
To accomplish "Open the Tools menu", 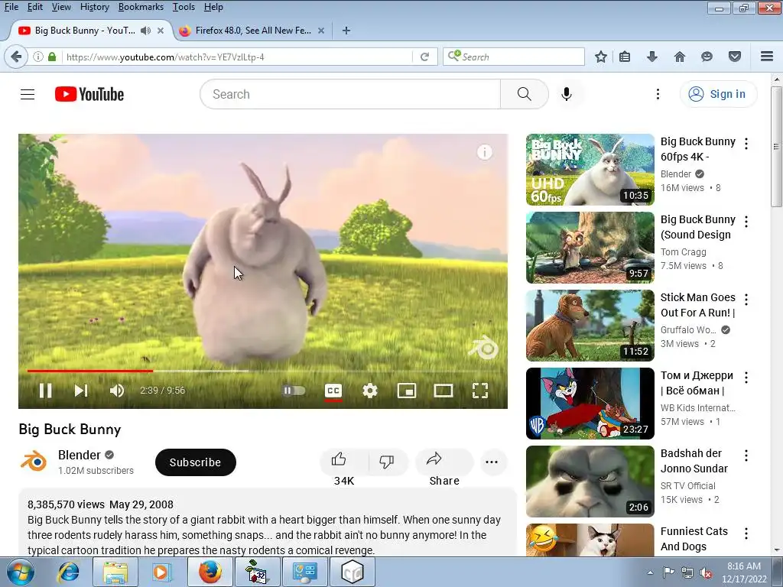I will [x=184, y=7].
